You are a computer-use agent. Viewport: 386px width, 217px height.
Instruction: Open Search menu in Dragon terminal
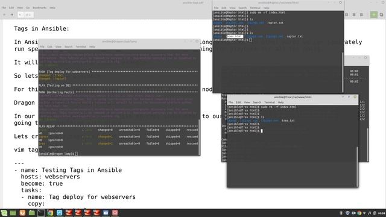[x=68, y=47]
